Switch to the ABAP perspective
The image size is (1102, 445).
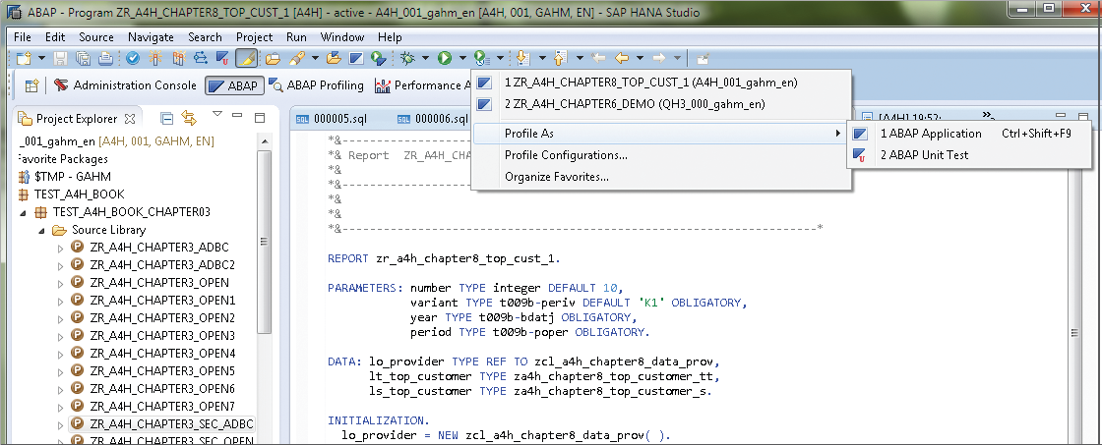tap(233, 85)
